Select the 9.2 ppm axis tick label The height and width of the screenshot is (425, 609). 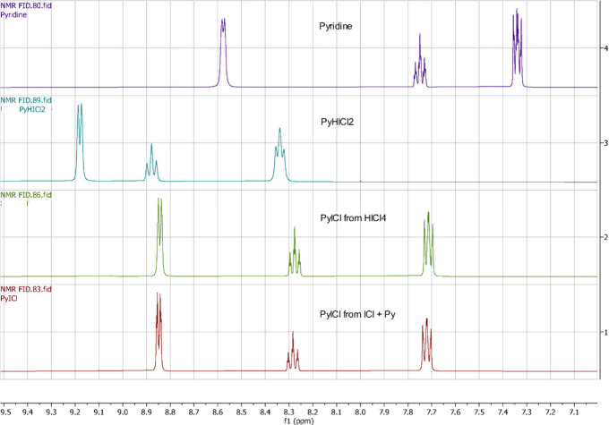[75, 412]
